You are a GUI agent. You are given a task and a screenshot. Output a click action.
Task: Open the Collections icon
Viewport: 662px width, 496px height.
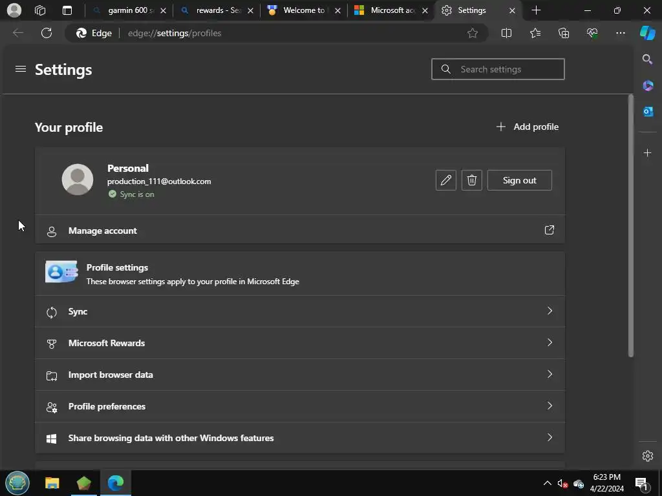(564, 33)
